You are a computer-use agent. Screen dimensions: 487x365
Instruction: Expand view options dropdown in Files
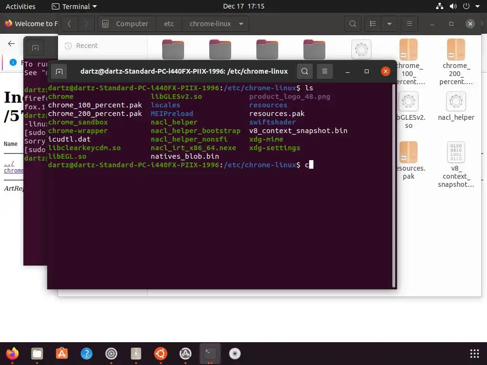(390, 24)
